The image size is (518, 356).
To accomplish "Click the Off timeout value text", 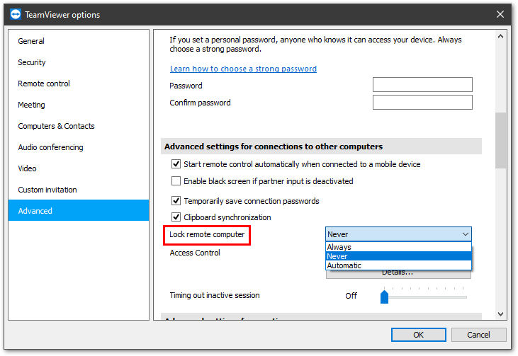I will [351, 296].
